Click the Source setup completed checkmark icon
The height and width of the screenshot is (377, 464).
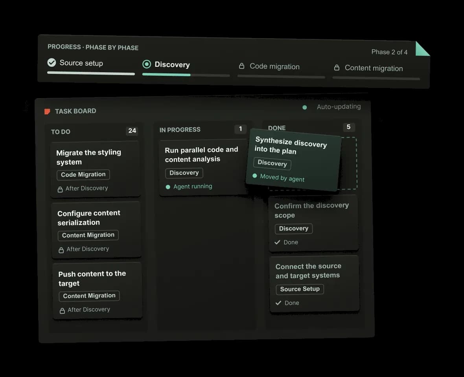(x=52, y=62)
